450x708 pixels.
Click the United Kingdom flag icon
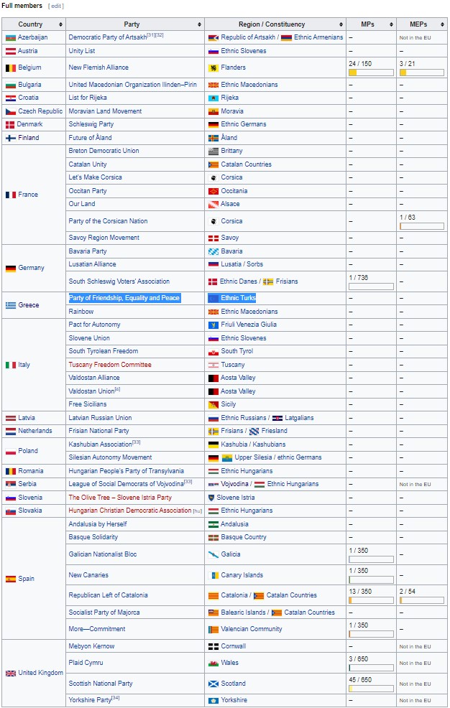coord(10,674)
